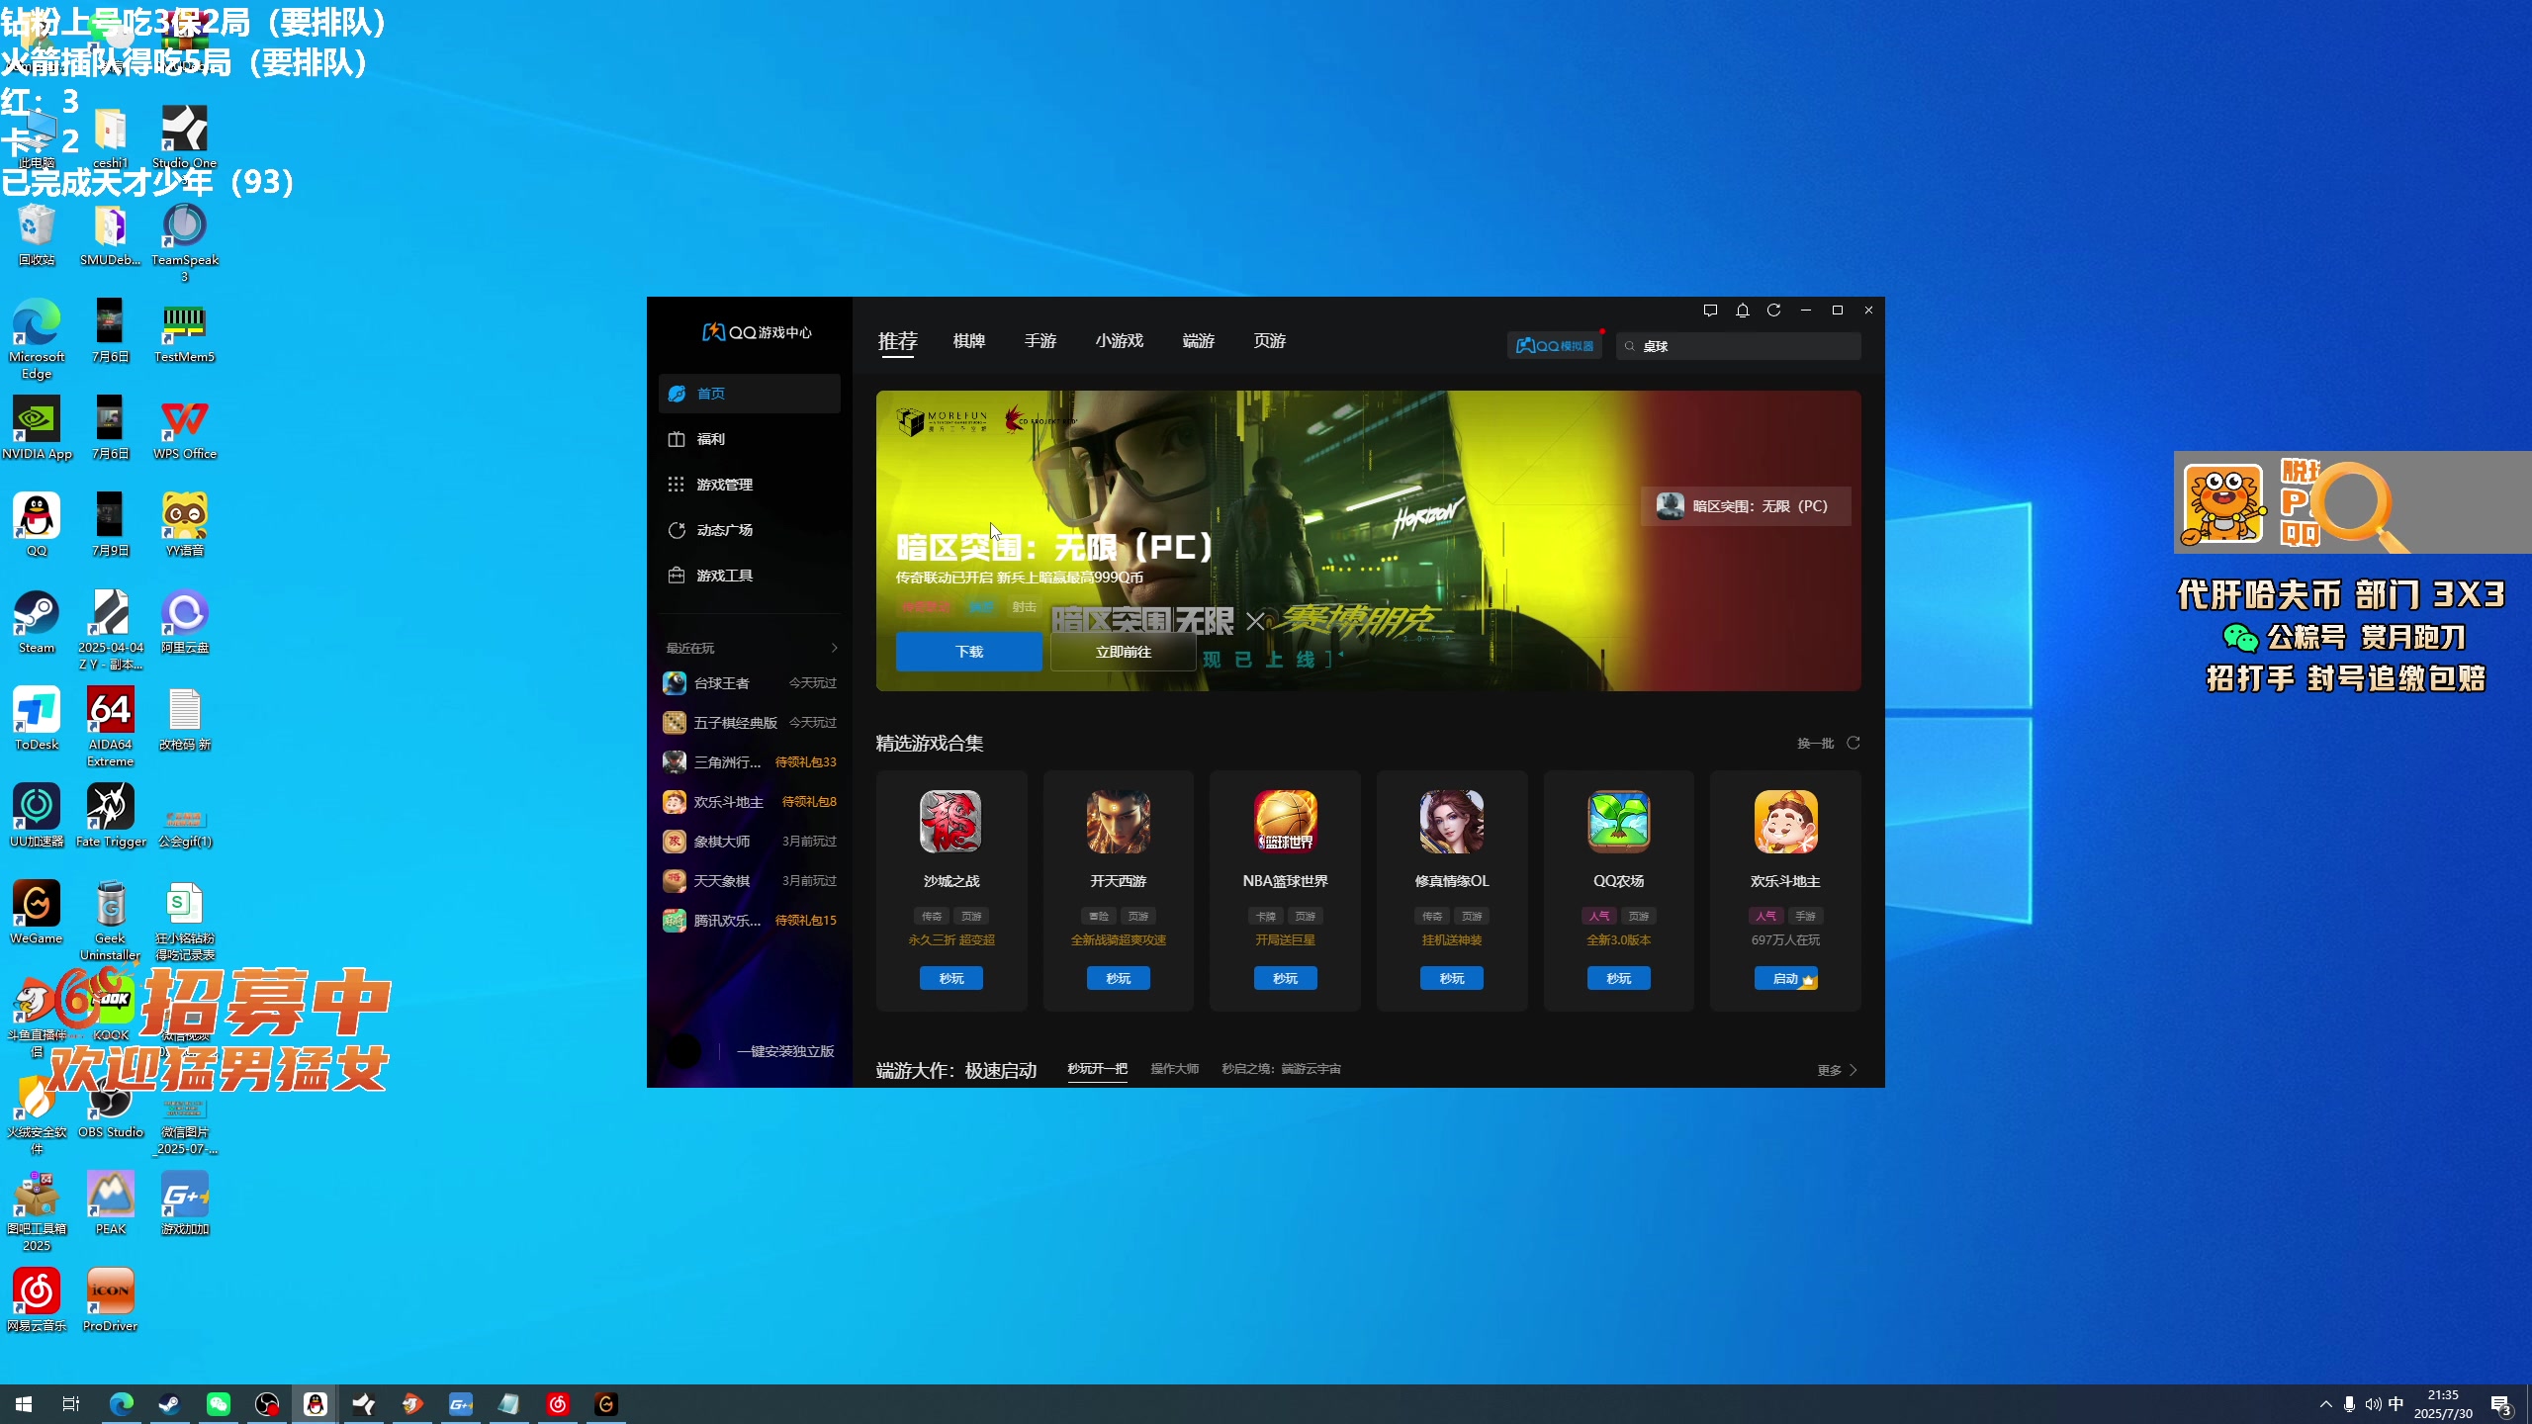Viewport: 2532px width, 1424px height.
Task: Click the 立即前往 button on banner
Action: tap(1123, 652)
